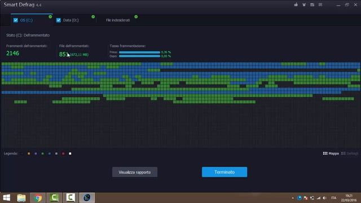Viewport: 361px width, 203px height.
Task: Close the Smart Defrag window
Action: point(355,5)
